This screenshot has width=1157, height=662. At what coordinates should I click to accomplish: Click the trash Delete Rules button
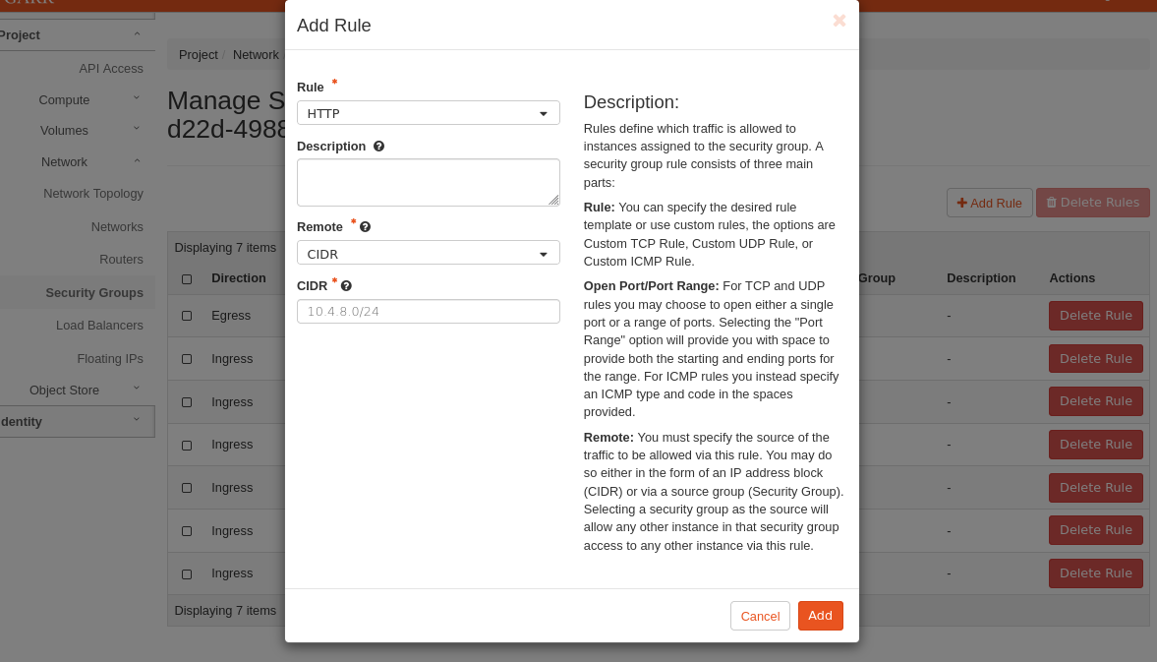pos(1092,203)
